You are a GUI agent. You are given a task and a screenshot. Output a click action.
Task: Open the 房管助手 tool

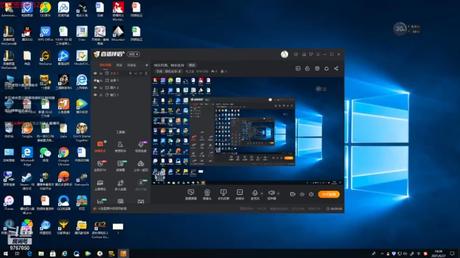click(120, 146)
